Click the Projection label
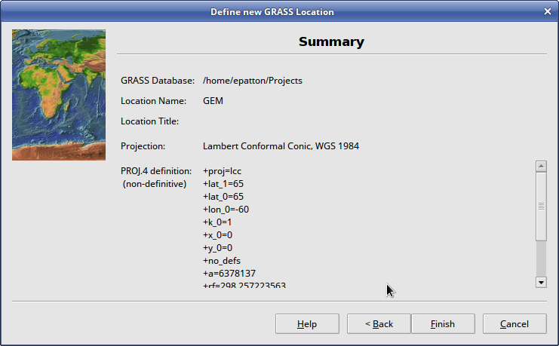Viewport: 559px width, 346px height. point(143,146)
